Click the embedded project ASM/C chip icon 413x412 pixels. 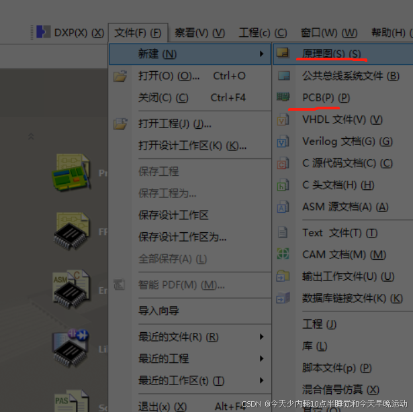(x=72, y=289)
